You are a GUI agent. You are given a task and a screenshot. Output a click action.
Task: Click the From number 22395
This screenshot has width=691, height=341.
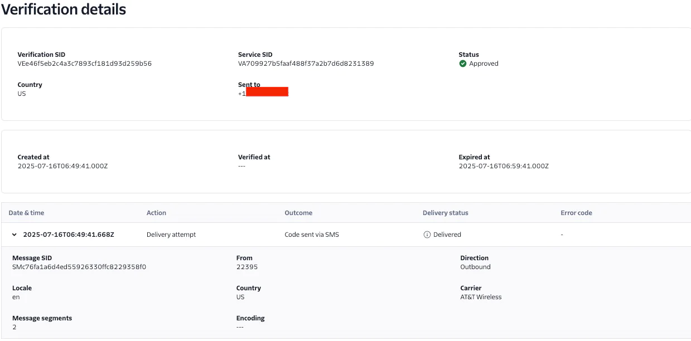click(x=247, y=266)
